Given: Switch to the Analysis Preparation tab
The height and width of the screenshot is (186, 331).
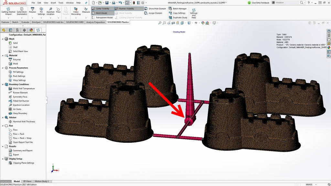Looking at the screenshot, I should click(95, 22).
